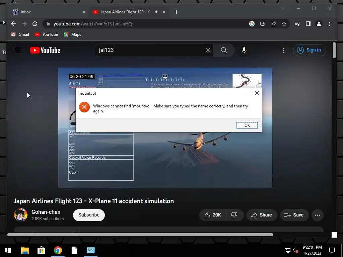Go to YouTube home via the logo
The image size is (343, 257).
pyautogui.click(x=45, y=50)
